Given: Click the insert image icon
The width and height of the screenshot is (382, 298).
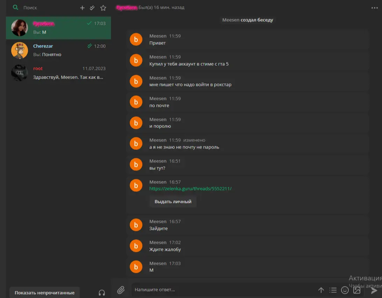Looking at the screenshot, I should tap(357, 290).
